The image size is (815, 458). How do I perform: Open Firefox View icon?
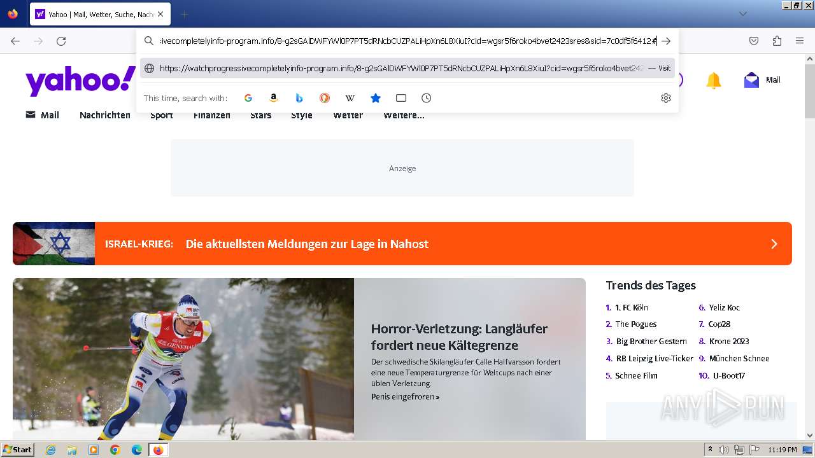click(13, 14)
